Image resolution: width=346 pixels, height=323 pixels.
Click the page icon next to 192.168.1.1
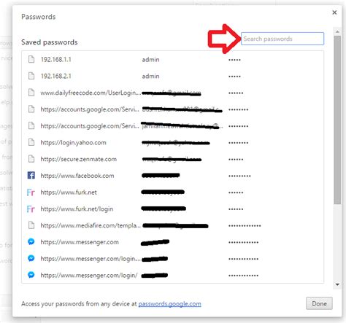[31, 59]
